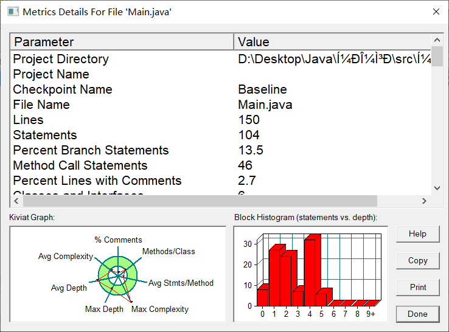
Task: Click the vertical scrollbar up arrow
Action: pos(437,40)
